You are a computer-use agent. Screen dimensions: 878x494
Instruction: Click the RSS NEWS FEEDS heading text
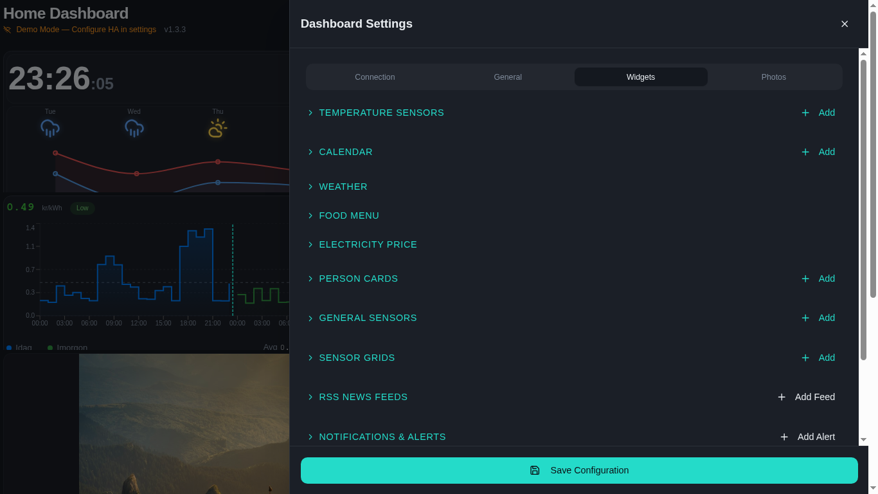[x=363, y=397]
